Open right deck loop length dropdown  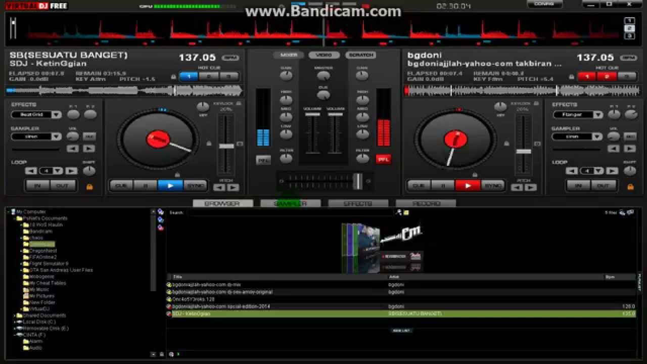592,171
